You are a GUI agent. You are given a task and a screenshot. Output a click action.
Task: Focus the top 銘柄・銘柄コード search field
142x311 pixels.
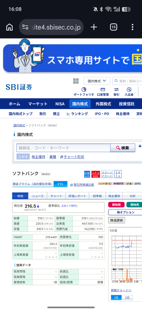tap(127, 81)
